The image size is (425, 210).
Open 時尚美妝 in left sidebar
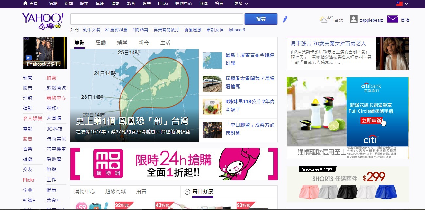click(56, 139)
